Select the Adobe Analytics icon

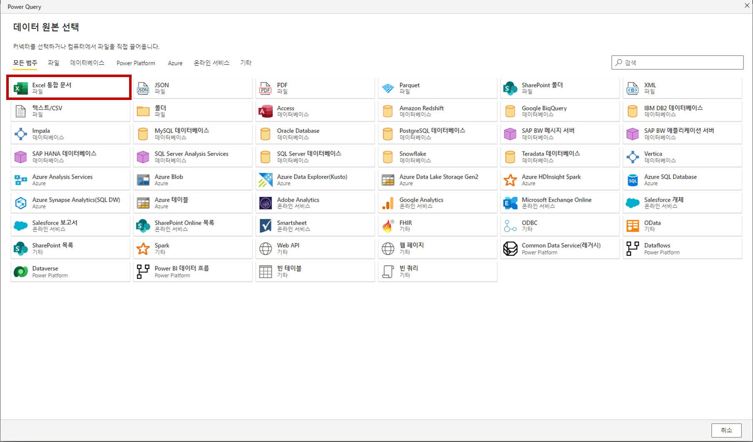(x=265, y=203)
